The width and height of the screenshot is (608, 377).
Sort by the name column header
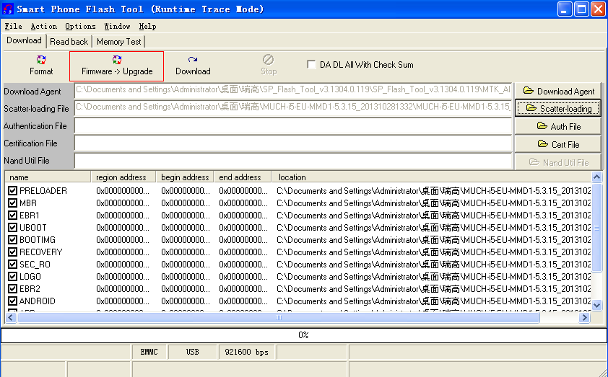[x=48, y=177]
